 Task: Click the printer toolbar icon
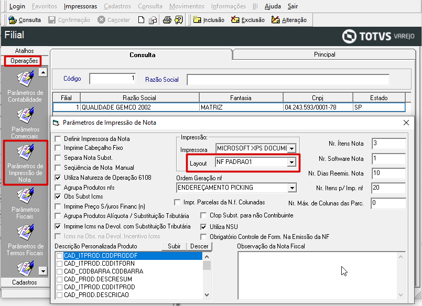click(167, 20)
